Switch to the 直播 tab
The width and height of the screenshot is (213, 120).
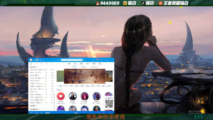pos(94,64)
